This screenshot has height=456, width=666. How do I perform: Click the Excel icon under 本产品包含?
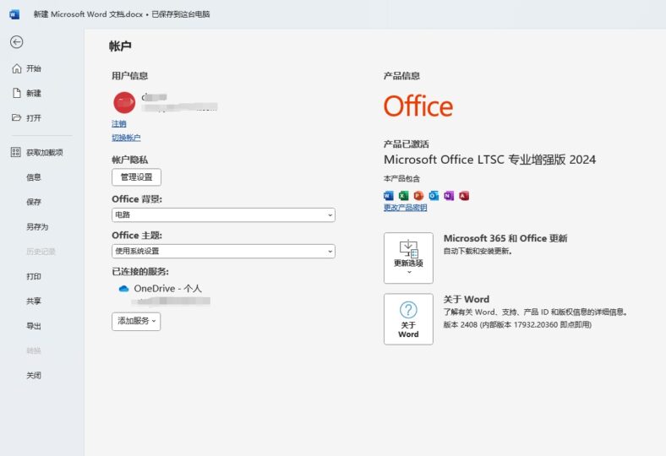pos(404,196)
